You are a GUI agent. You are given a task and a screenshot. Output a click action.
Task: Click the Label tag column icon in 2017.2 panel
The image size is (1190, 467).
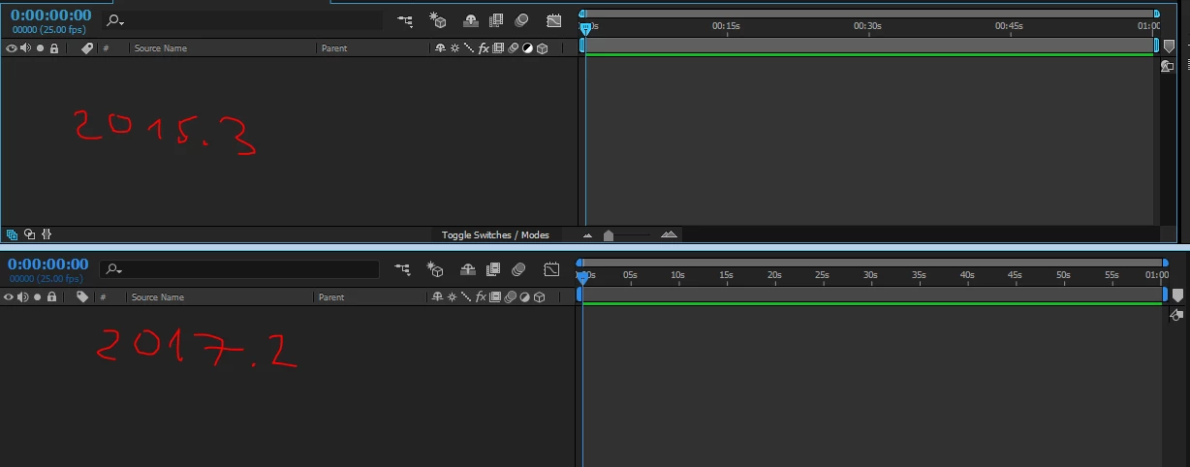point(83,297)
